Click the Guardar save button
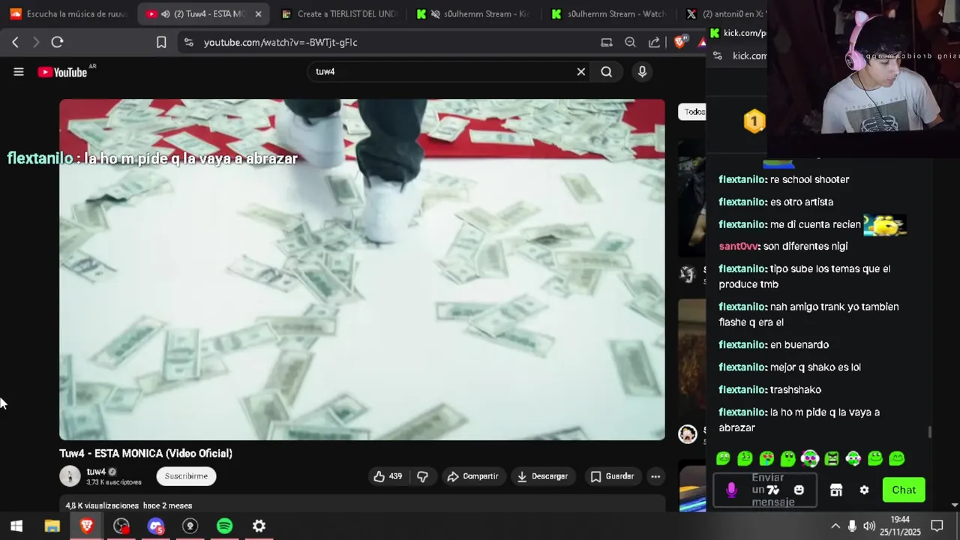This screenshot has height=540, width=960. tap(612, 476)
